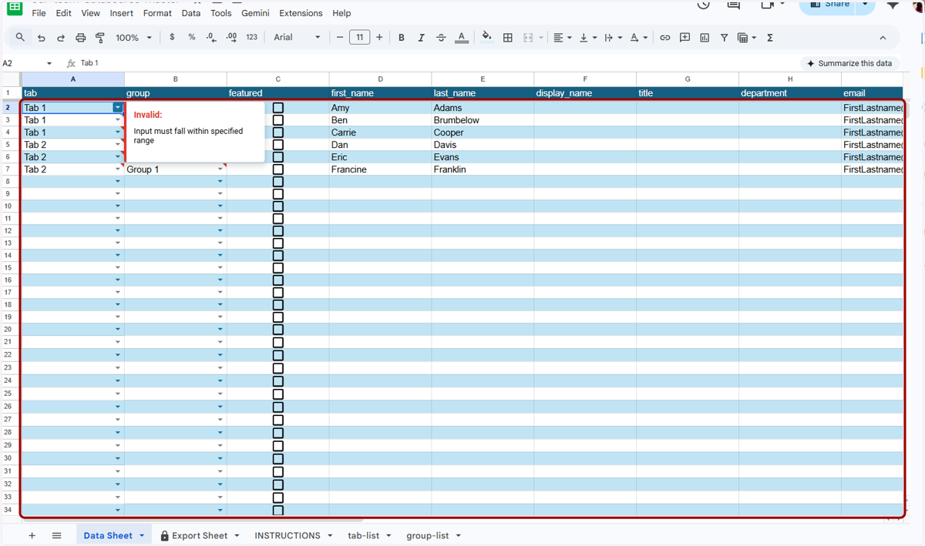Viewport: 925px width, 546px height.
Task: Open the search menus magnifier icon
Action: pyautogui.click(x=20, y=37)
